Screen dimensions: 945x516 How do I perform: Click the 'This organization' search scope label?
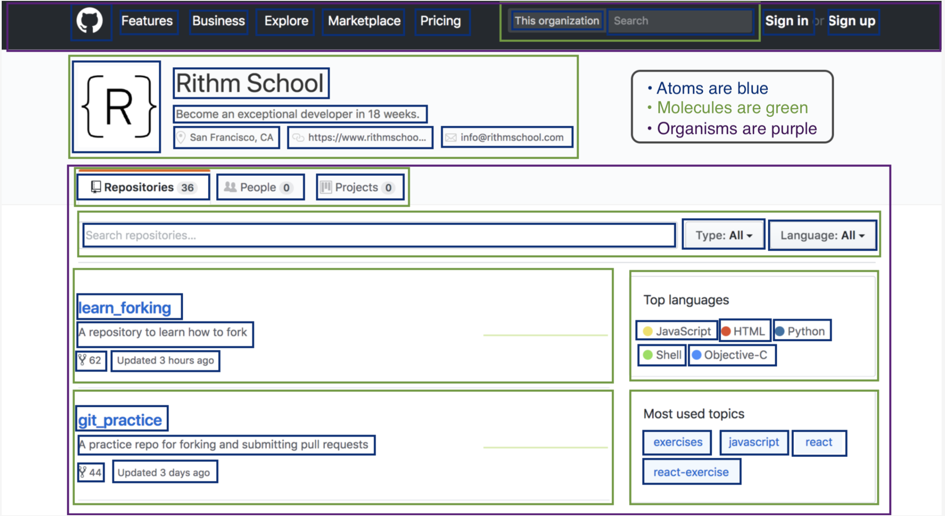[x=557, y=21]
